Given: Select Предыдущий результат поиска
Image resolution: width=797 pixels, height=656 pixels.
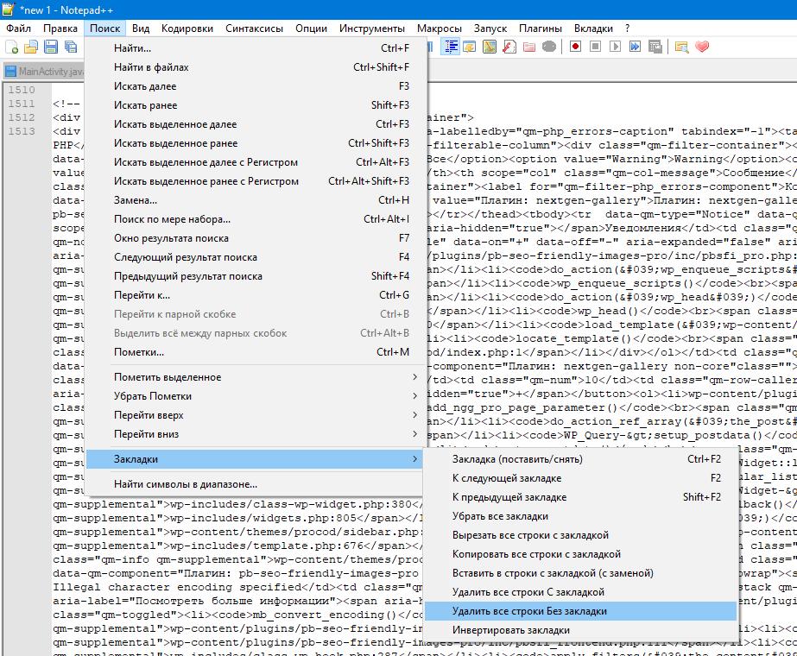Looking at the screenshot, I should point(256,276).
